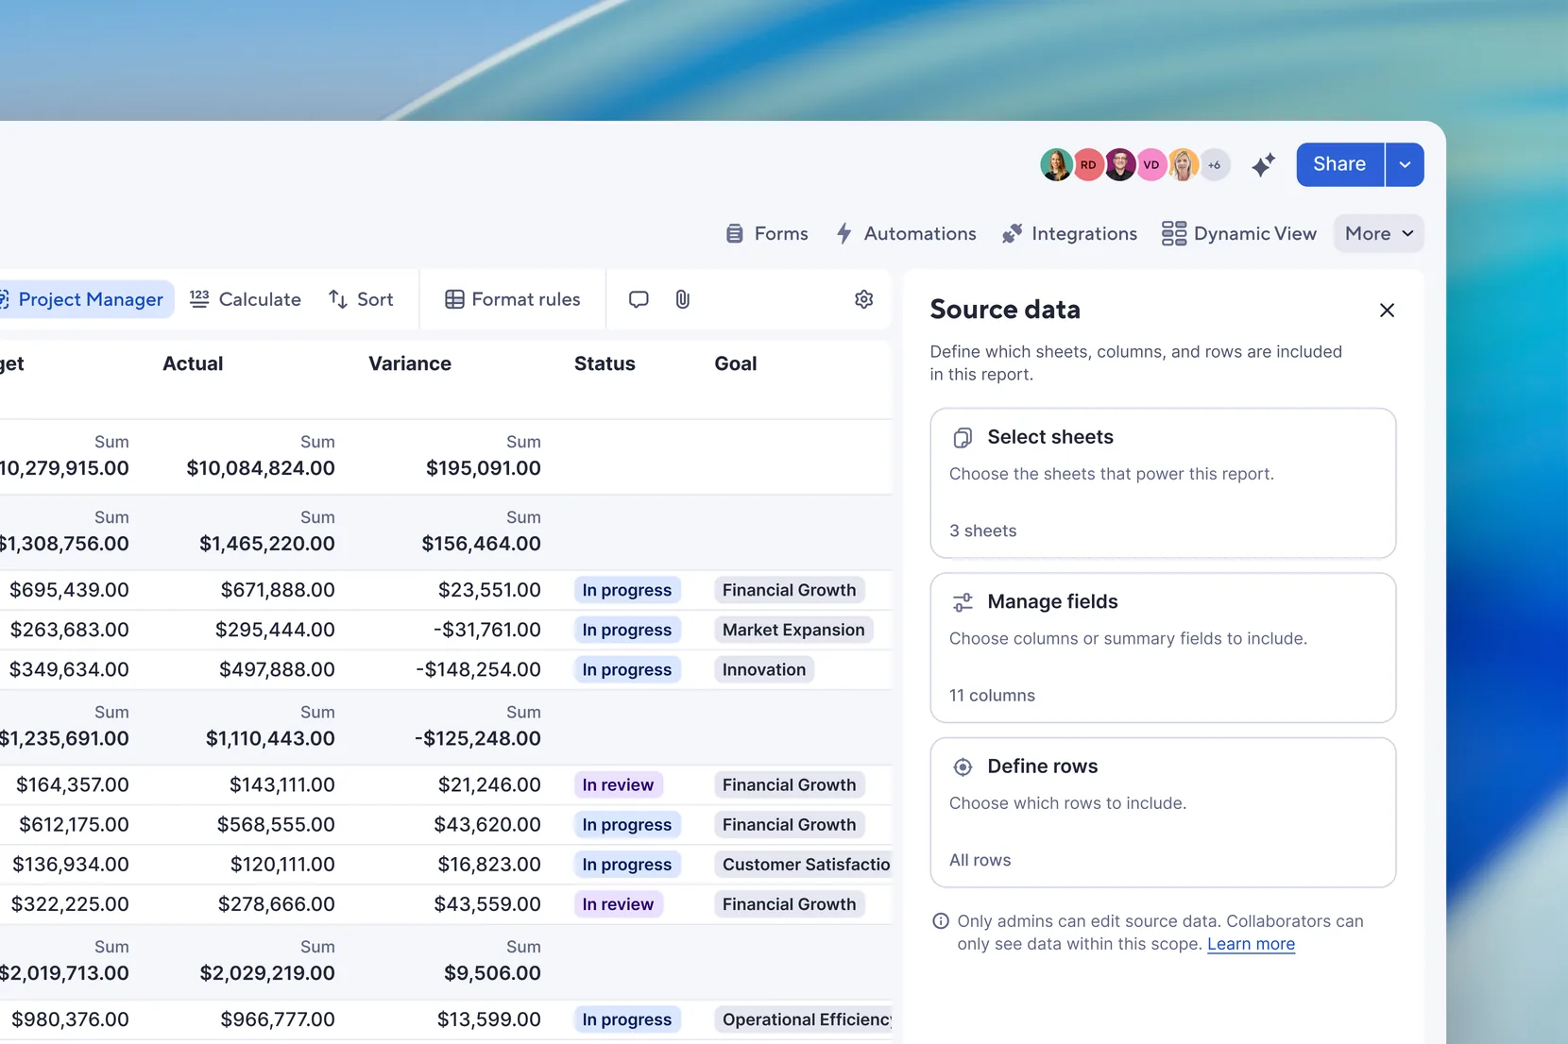Open the Forms menu item
The image size is (1568, 1044).
click(x=767, y=233)
